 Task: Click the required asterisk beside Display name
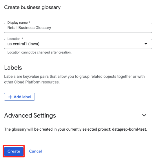point(29,22)
